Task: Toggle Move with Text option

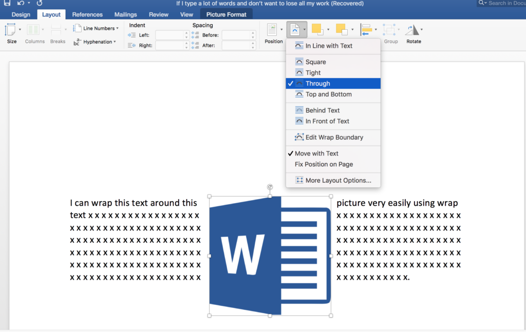Action: click(333, 153)
